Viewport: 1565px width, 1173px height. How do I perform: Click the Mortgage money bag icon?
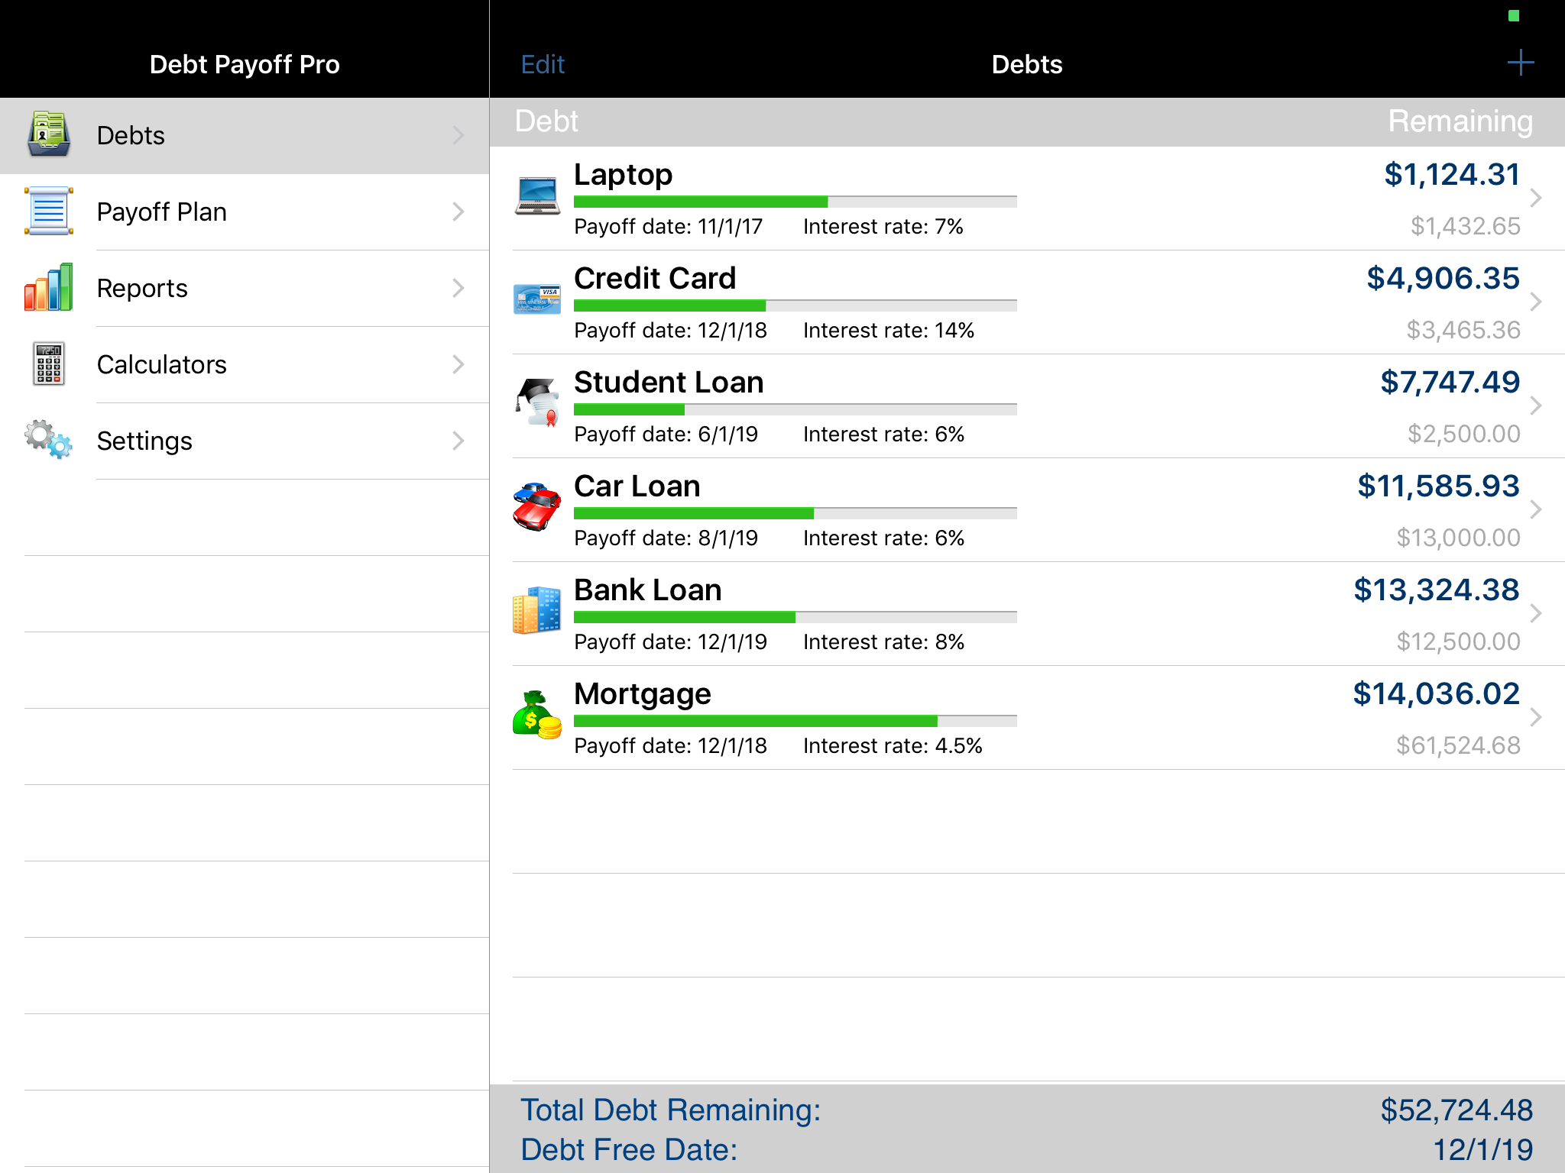537,716
